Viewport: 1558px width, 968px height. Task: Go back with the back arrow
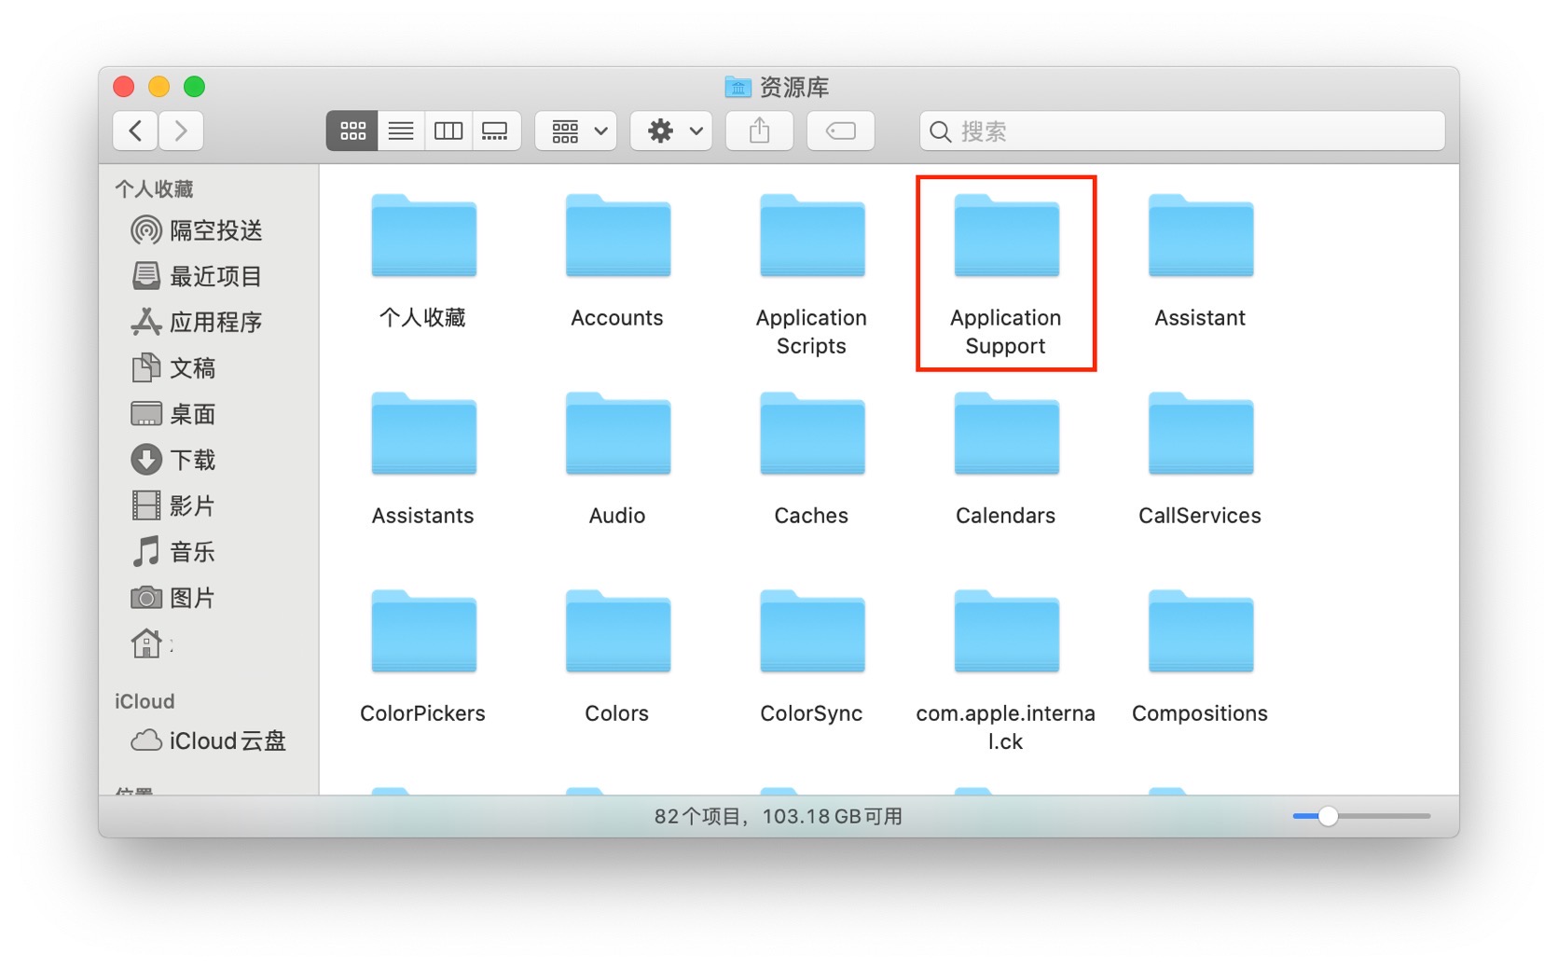136,131
